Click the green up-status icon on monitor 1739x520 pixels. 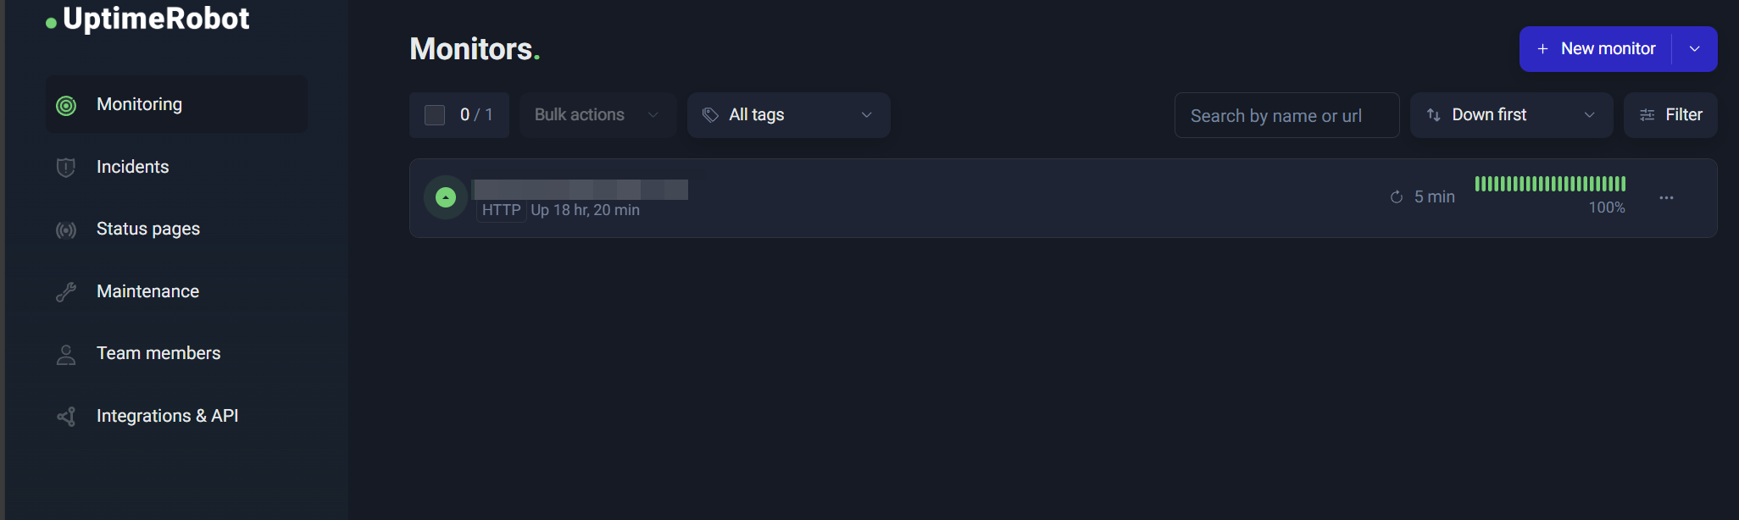446,197
